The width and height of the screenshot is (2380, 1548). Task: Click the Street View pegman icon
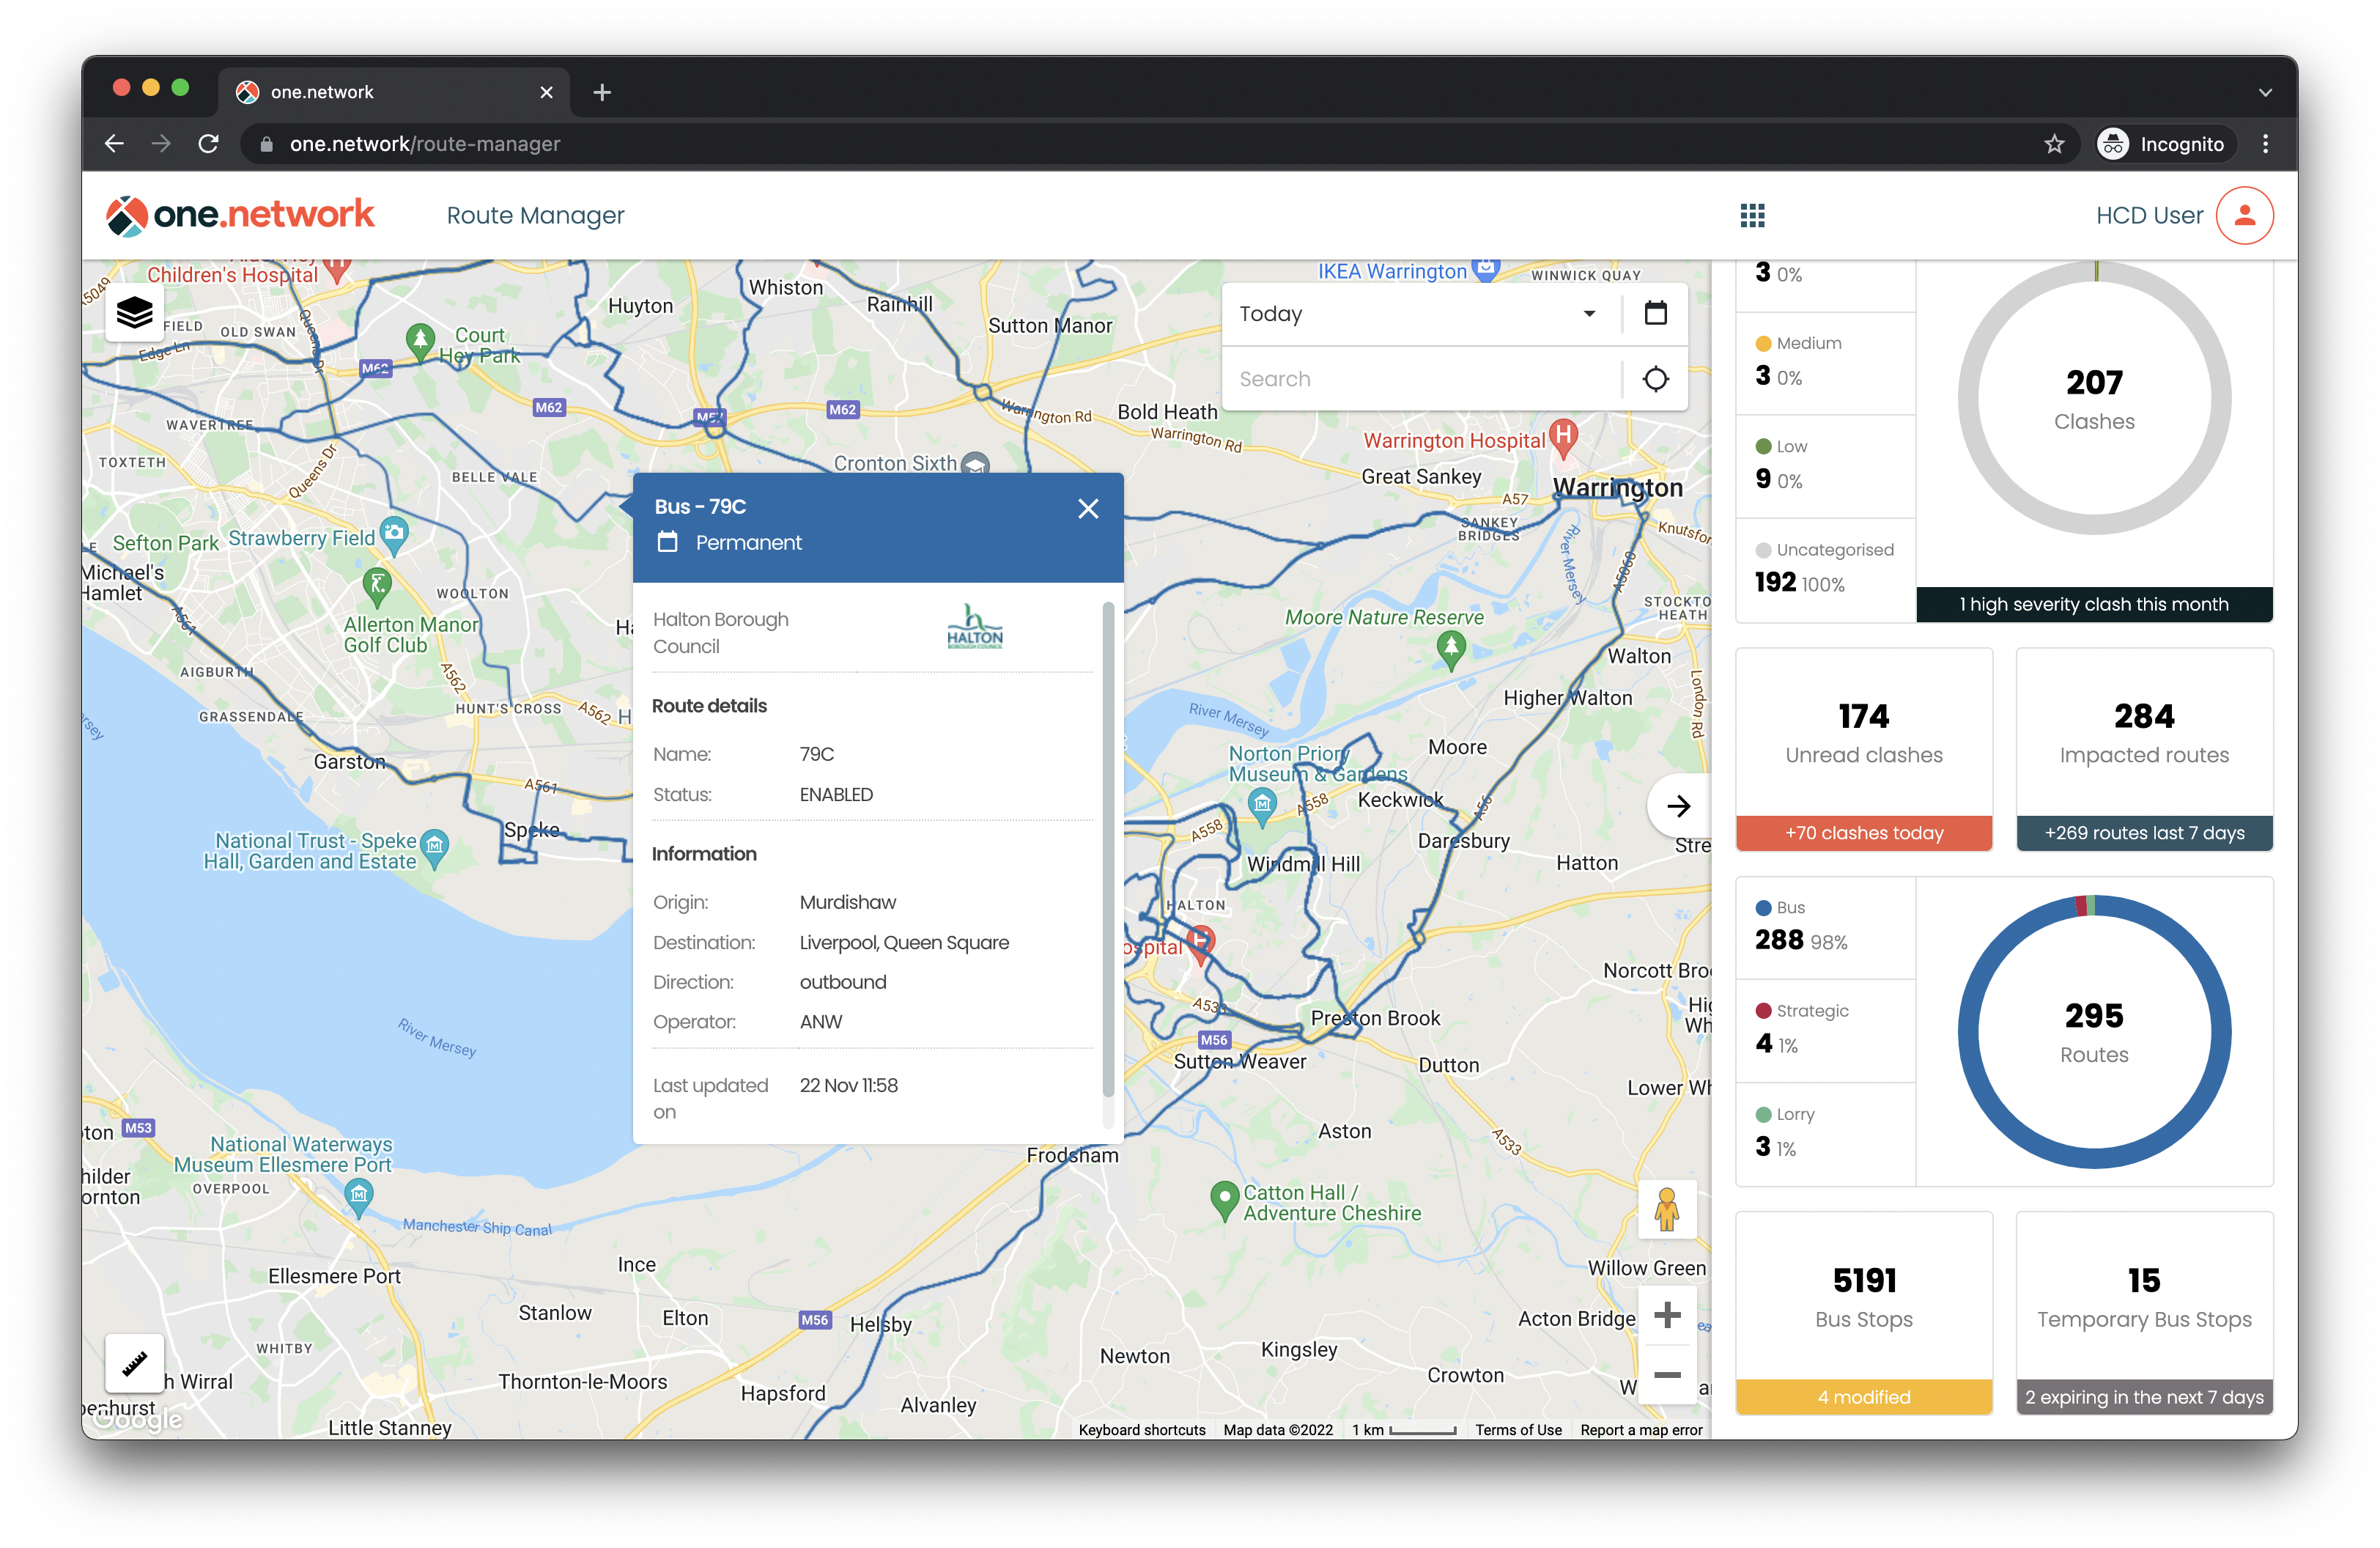pyautogui.click(x=1666, y=1210)
